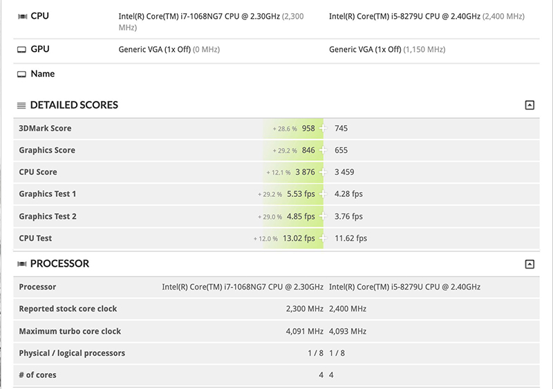Click plus icon beside CPU Score 3 876
The image size is (553, 389).
(x=323, y=172)
